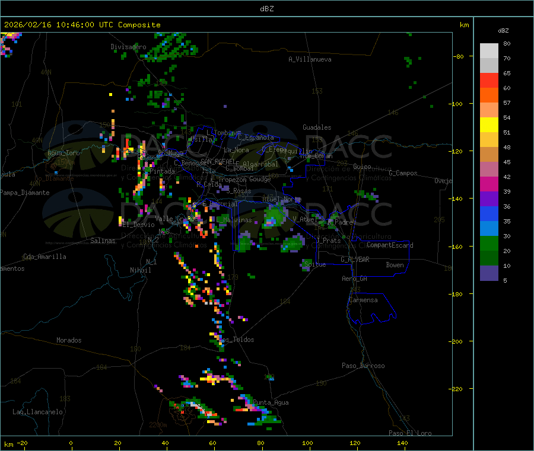Image resolution: width=534 pixels, height=451 pixels.
Task: Select the 'Lag.Llancanelo' location label
Action: click(37, 412)
